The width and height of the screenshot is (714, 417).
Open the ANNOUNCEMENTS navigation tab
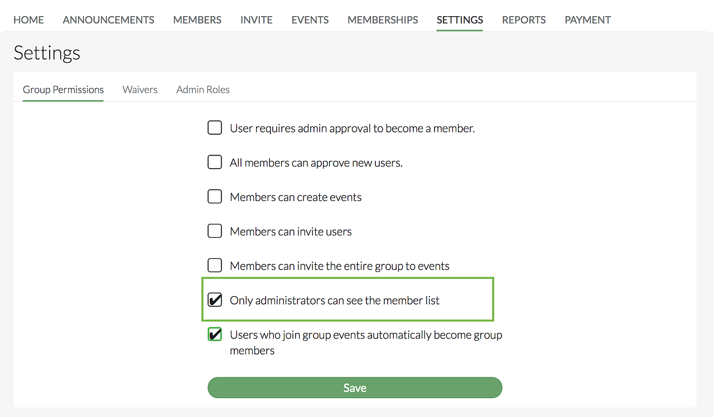[x=108, y=20]
